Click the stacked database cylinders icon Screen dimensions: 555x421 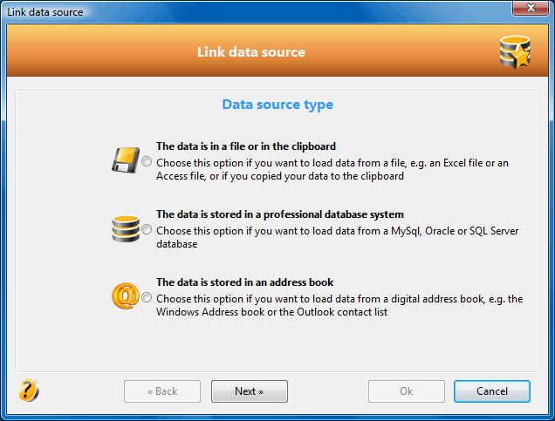click(126, 228)
